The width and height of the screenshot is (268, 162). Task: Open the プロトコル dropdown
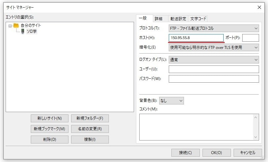[x=213, y=28]
